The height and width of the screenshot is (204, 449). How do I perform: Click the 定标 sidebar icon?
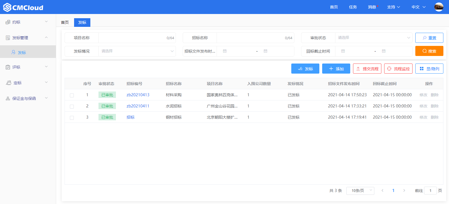[x=8, y=83]
